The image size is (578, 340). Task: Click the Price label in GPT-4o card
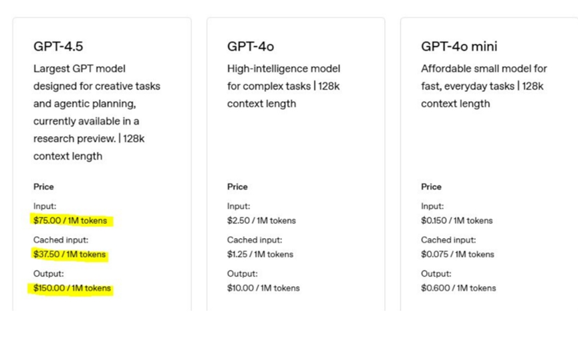(237, 187)
